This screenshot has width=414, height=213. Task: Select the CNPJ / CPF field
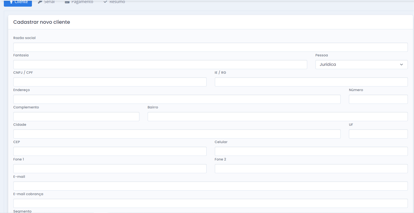[x=110, y=82]
